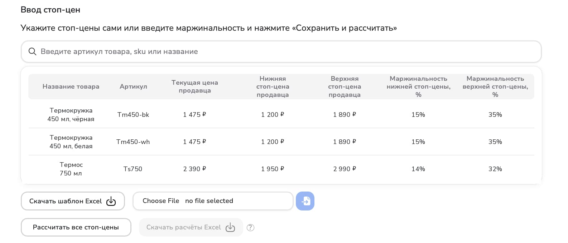Click 'no file selected' text
The image size is (568, 243).
[x=209, y=201]
